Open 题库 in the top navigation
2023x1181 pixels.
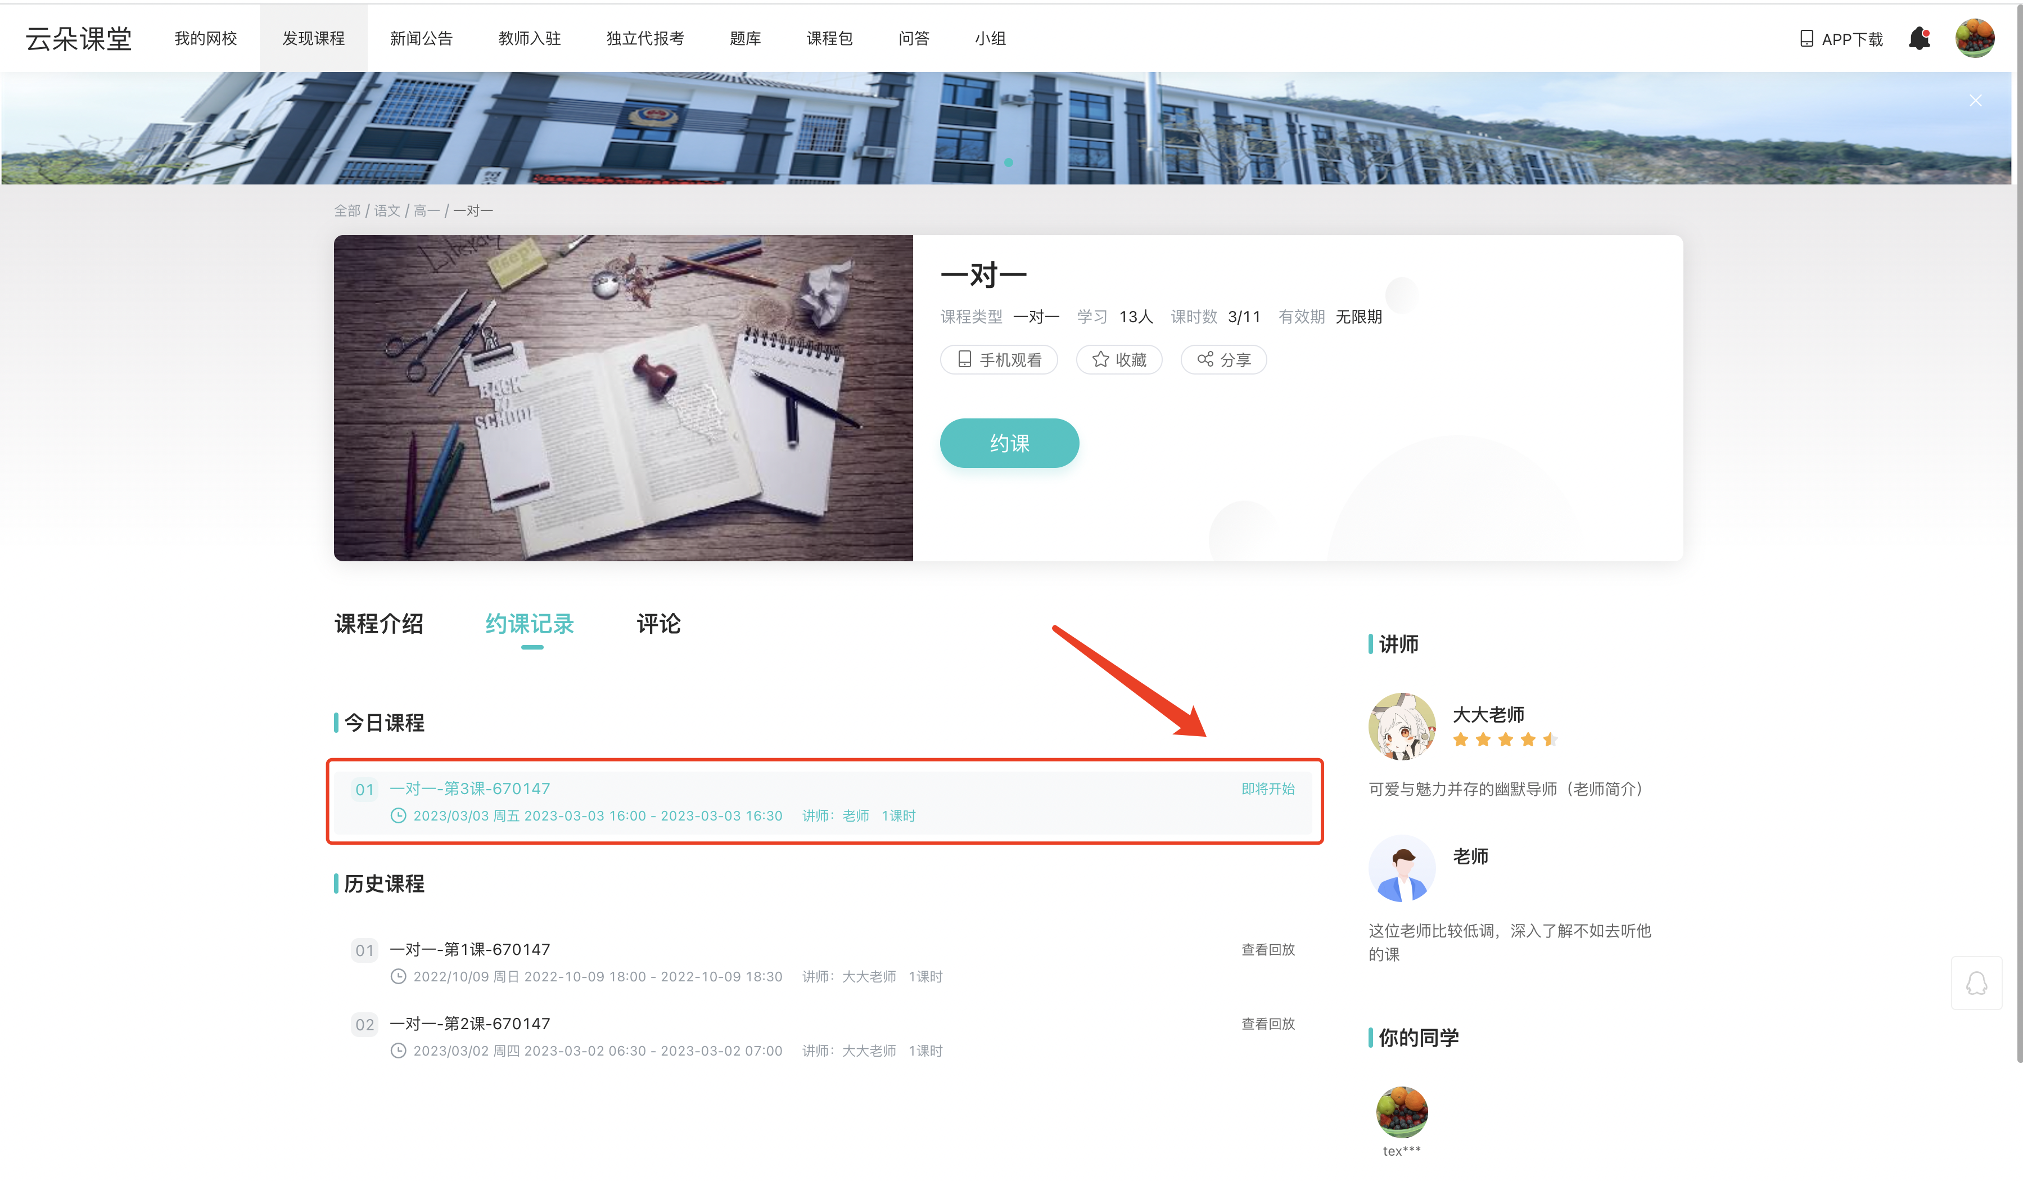point(745,39)
